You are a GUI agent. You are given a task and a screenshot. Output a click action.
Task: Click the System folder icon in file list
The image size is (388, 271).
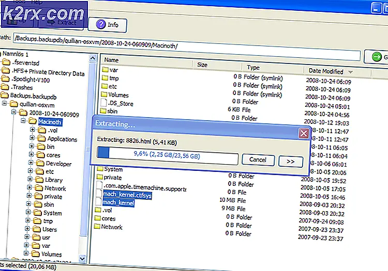pyautogui.click(x=100, y=169)
